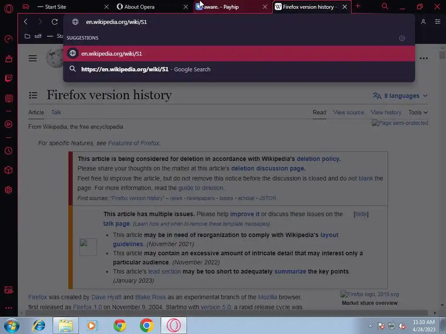Screen dimensions: 446x334
Task: Switch to the About Opera tab
Action: click(152, 7)
